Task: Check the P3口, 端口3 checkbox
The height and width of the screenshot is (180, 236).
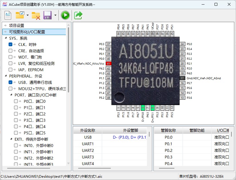Action: pos(16,120)
